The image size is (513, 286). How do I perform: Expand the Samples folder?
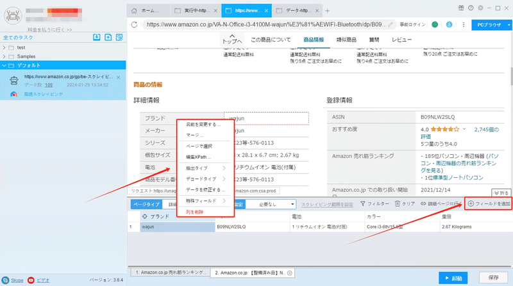pos(4,56)
